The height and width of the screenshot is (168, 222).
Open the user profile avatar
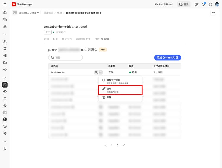(x=217, y=4)
